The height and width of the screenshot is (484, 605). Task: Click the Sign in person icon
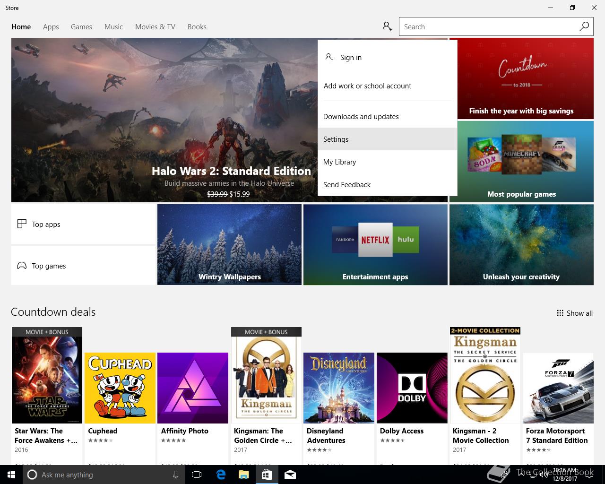pos(329,57)
